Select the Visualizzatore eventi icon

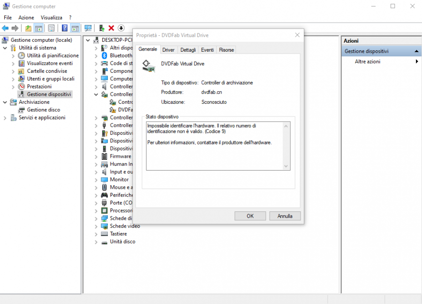(22, 63)
